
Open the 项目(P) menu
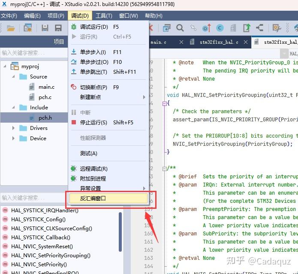coord(56,15)
